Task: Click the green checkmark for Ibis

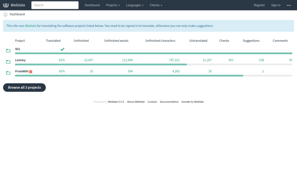Action: (62, 49)
